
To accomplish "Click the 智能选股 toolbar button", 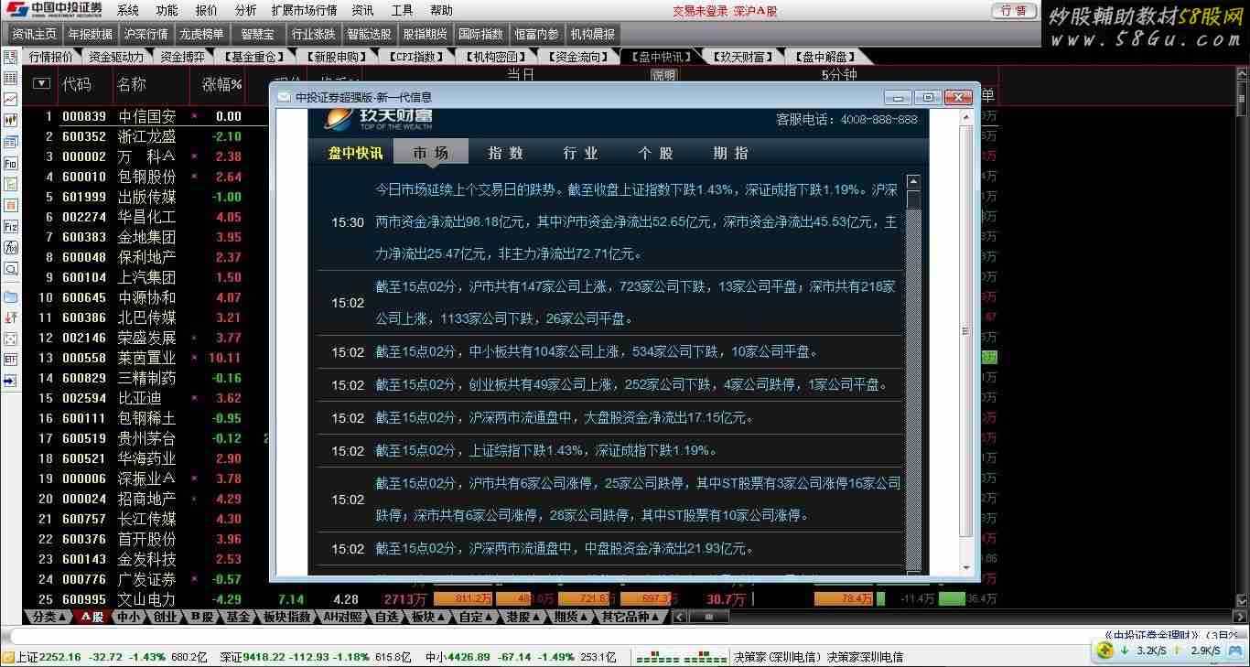I will [x=370, y=34].
